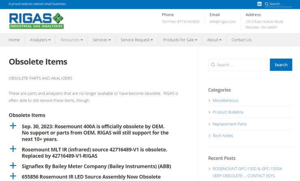Open the Service Request dropdown menu
300x181 pixels.
point(137,40)
